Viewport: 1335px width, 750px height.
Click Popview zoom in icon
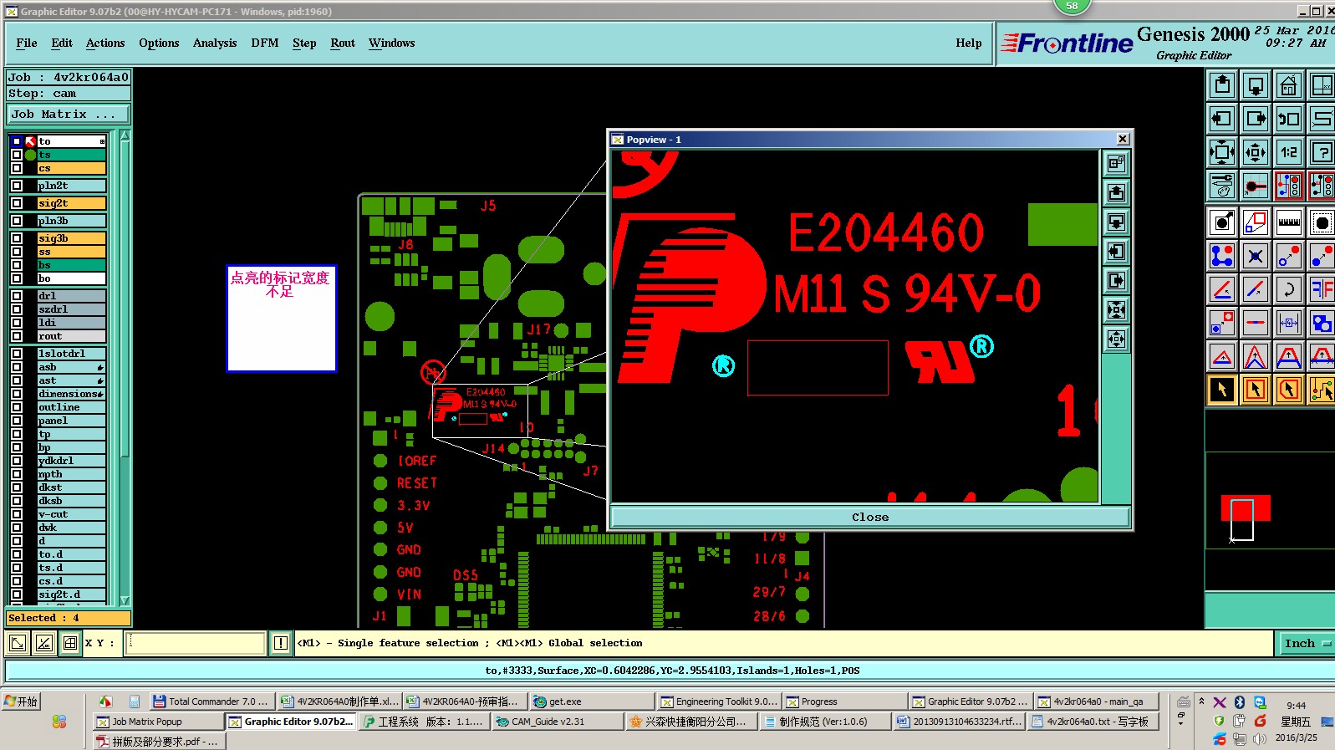point(1117,310)
